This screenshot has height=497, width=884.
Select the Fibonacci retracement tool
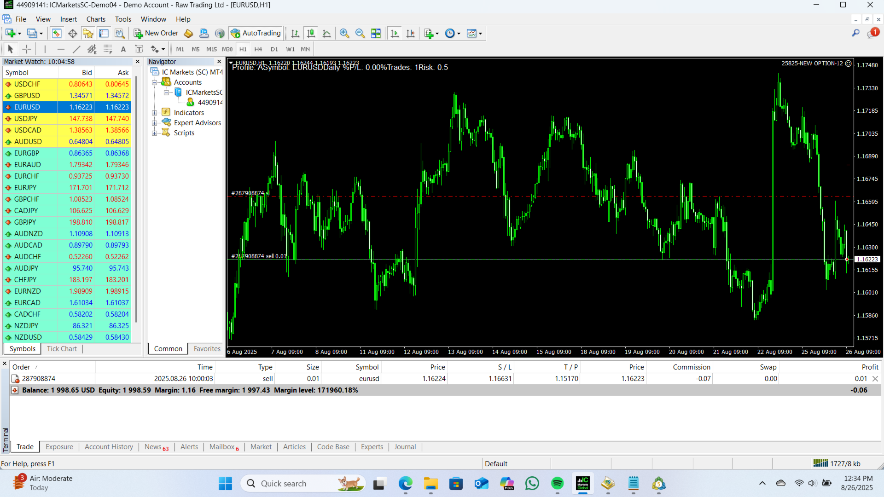[x=108, y=49]
